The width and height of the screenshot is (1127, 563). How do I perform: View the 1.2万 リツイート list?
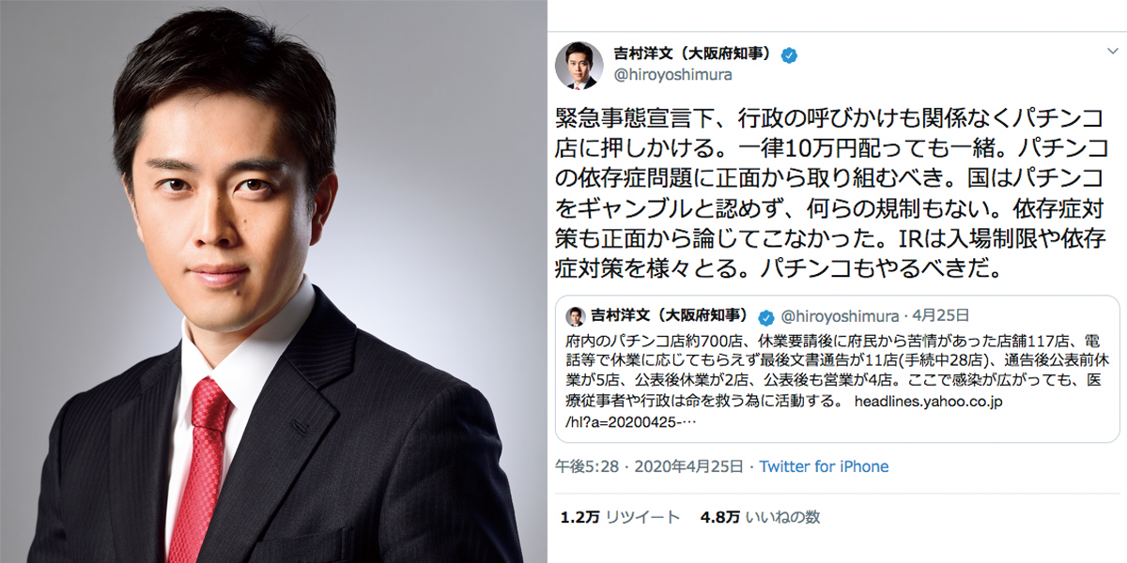[x=620, y=517]
